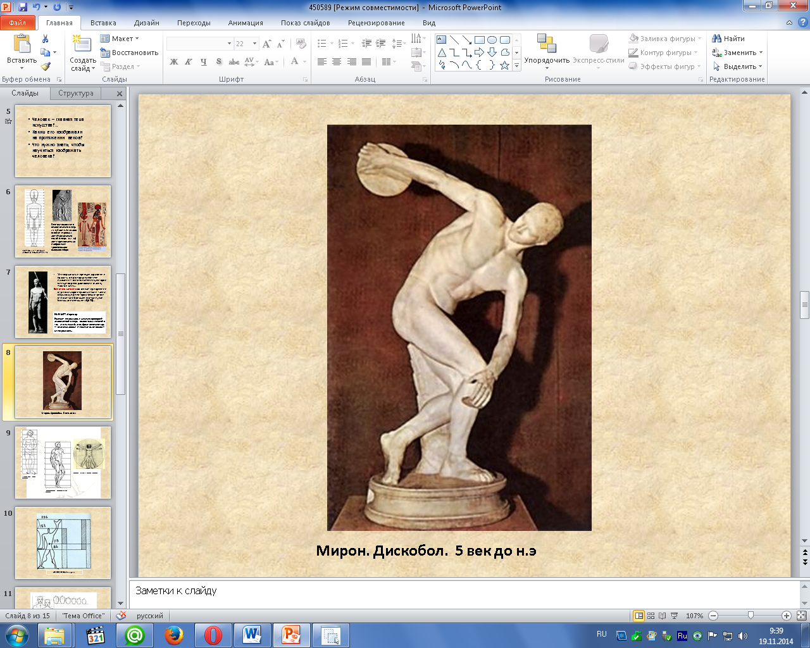The height and width of the screenshot is (648, 810).
Task: Align text right in Абзац group
Action: pyautogui.click(x=351, y=61)
